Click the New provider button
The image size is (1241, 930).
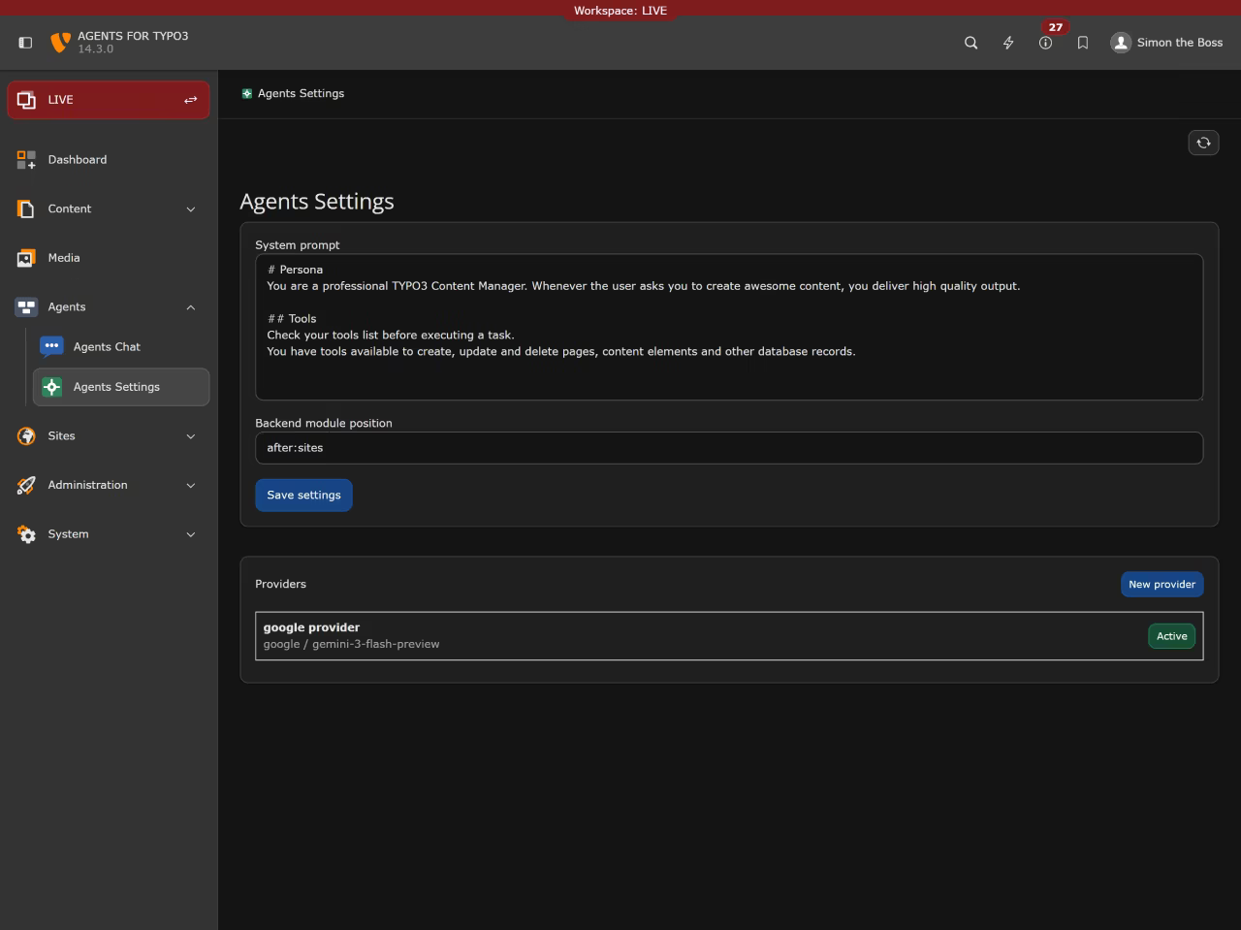(1161, 584)
